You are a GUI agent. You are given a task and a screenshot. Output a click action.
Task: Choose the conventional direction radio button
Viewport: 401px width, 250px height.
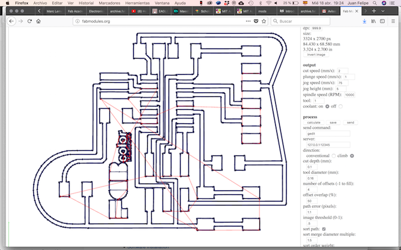(x=333, y=155)
